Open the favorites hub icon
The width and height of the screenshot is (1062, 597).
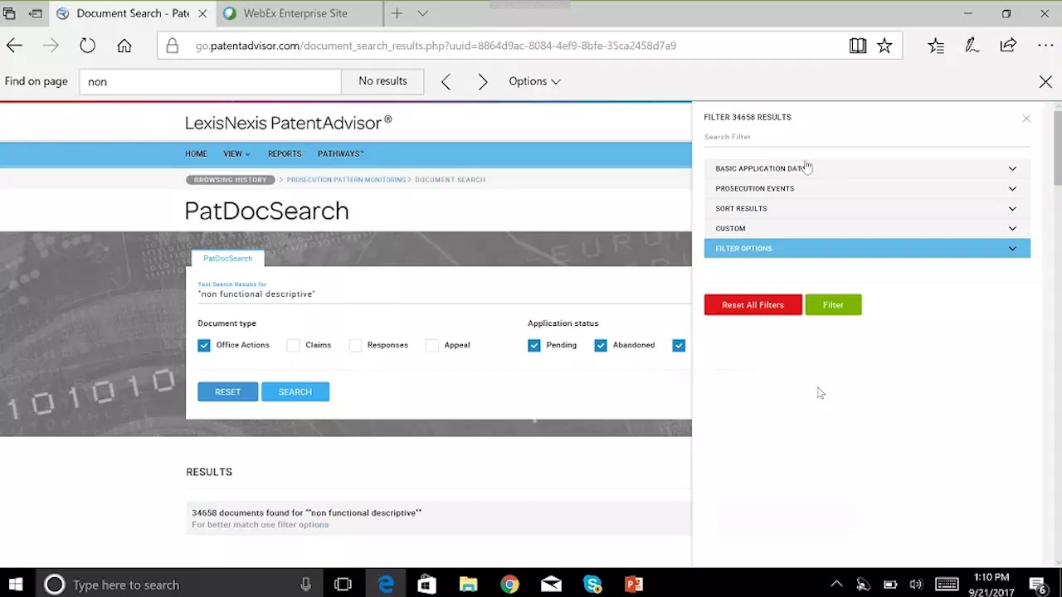pyautogui.click(x=936, y=46)
